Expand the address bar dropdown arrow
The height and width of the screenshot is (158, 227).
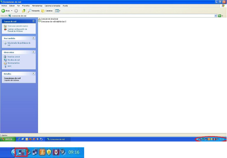(x=215, y=16)
